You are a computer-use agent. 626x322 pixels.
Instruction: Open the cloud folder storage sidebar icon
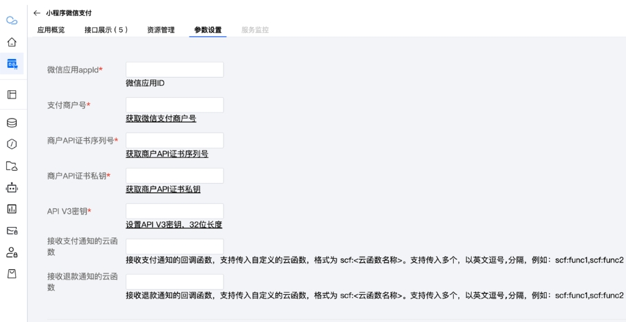pos(12,166)
